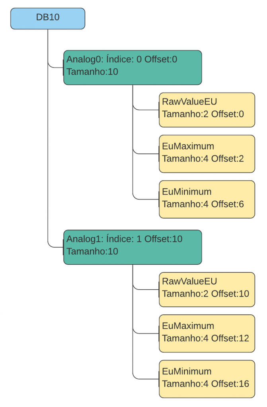Click the Analog1 Índice 1 node title

coord(124,239)
